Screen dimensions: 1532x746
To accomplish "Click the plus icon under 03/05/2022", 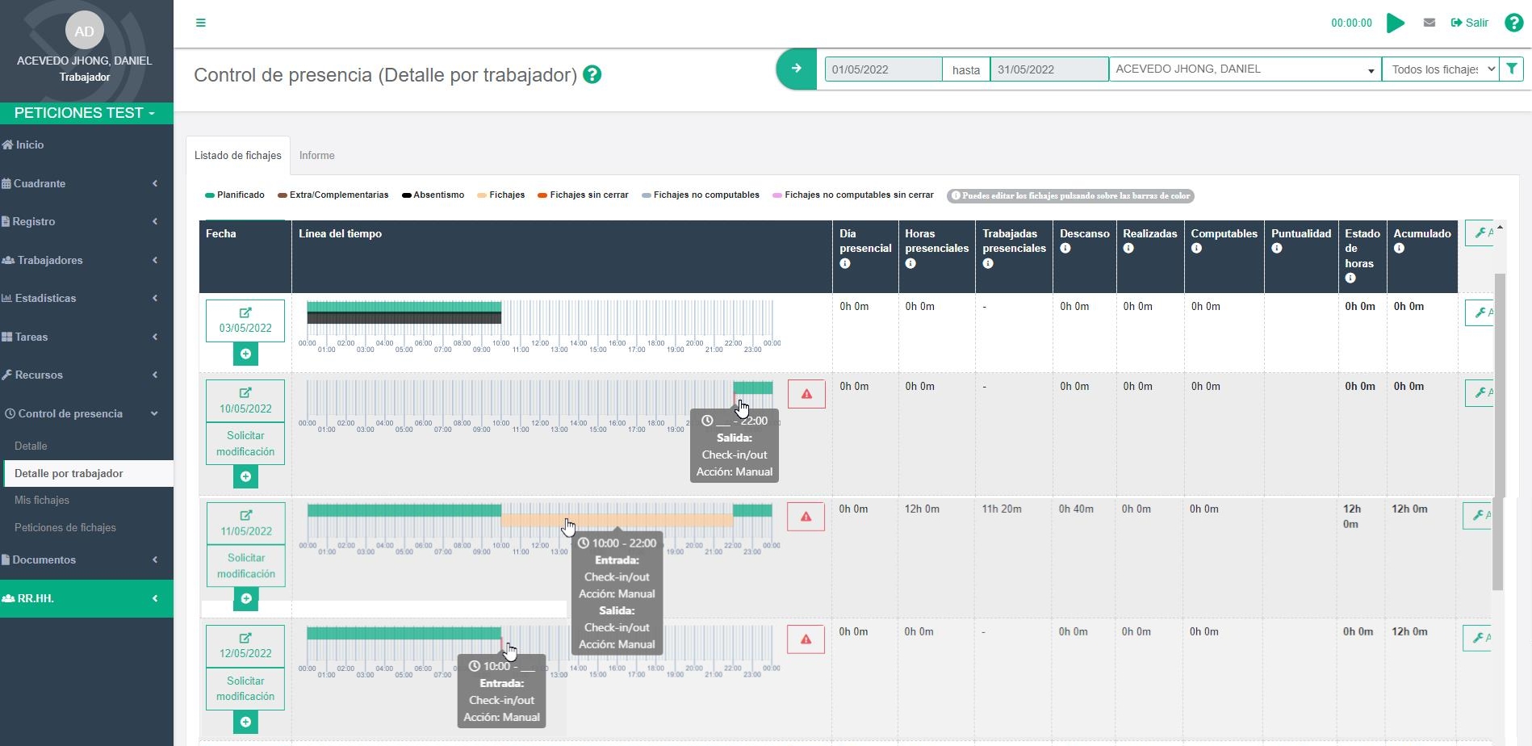I will point(245,354).
